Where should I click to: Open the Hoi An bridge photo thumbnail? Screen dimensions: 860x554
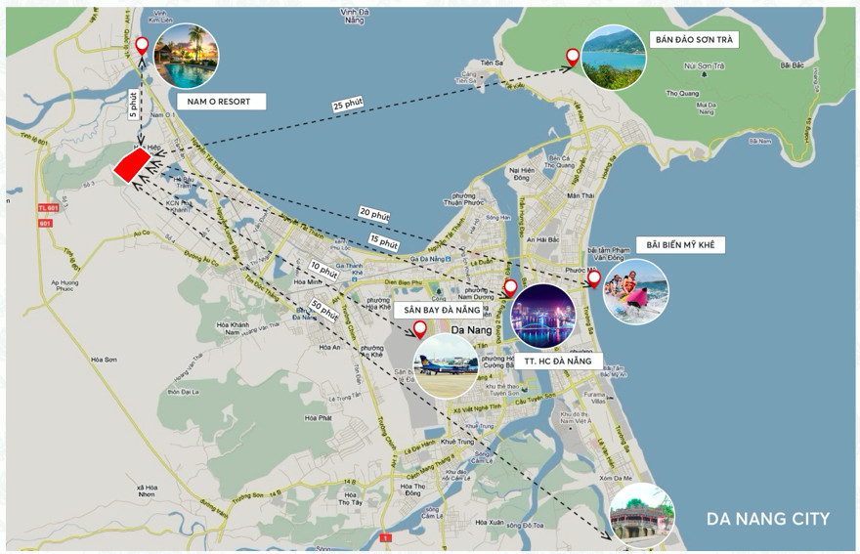tap(642, 515)
